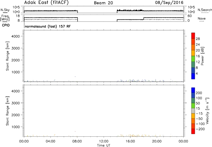Image resolution: width=212 pixels, height=147 pixels.
Task: Click the '04:00' time tick label
Action: (x=50, y=141)
